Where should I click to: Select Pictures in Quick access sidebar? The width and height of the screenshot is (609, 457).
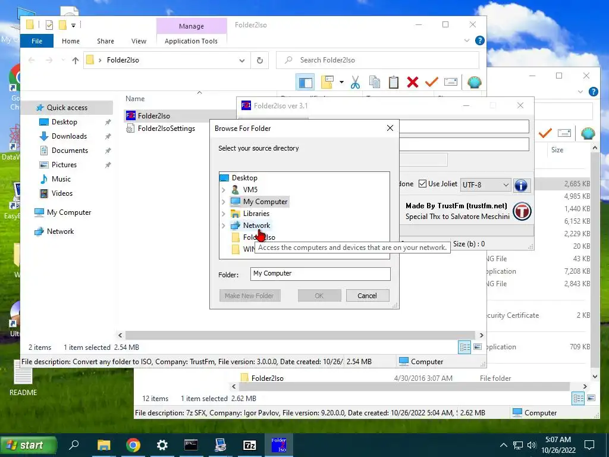[x=64, y=165]
